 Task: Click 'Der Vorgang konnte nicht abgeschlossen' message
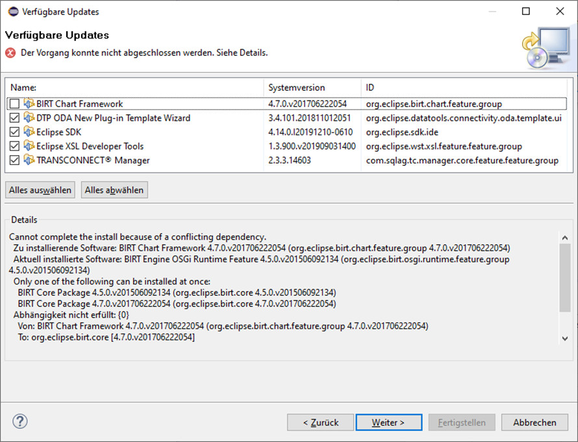[144, 53]
